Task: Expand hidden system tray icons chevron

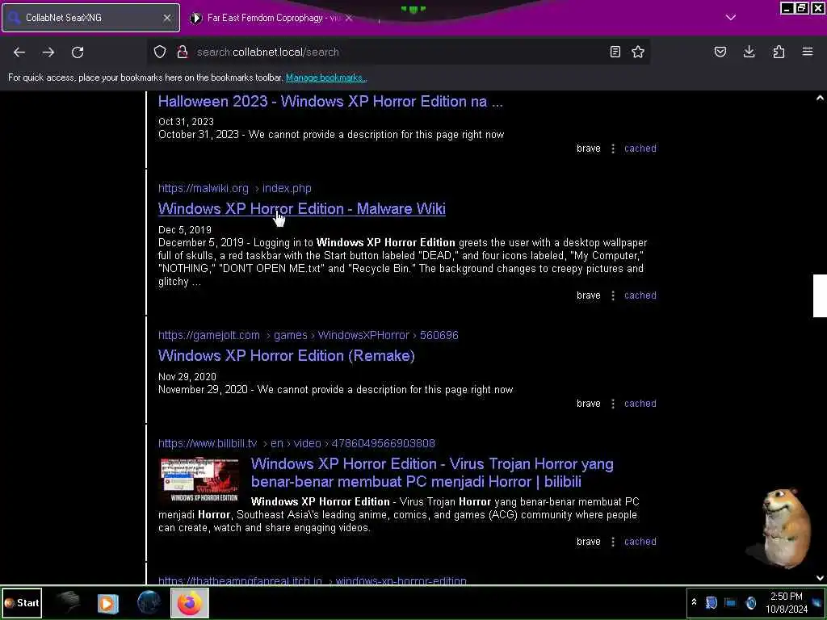Action: click(694, 602)
